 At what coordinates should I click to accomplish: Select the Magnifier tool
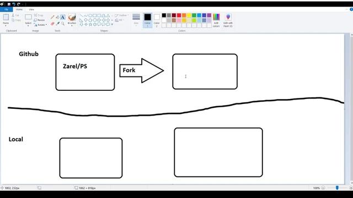[x=63, y=24]
